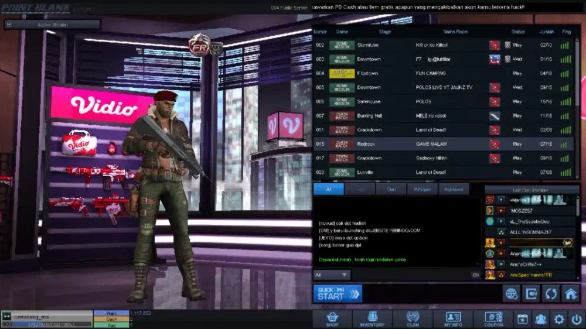Open the Coupon icon
Viewport: 586px width, 329px height.
493,319
